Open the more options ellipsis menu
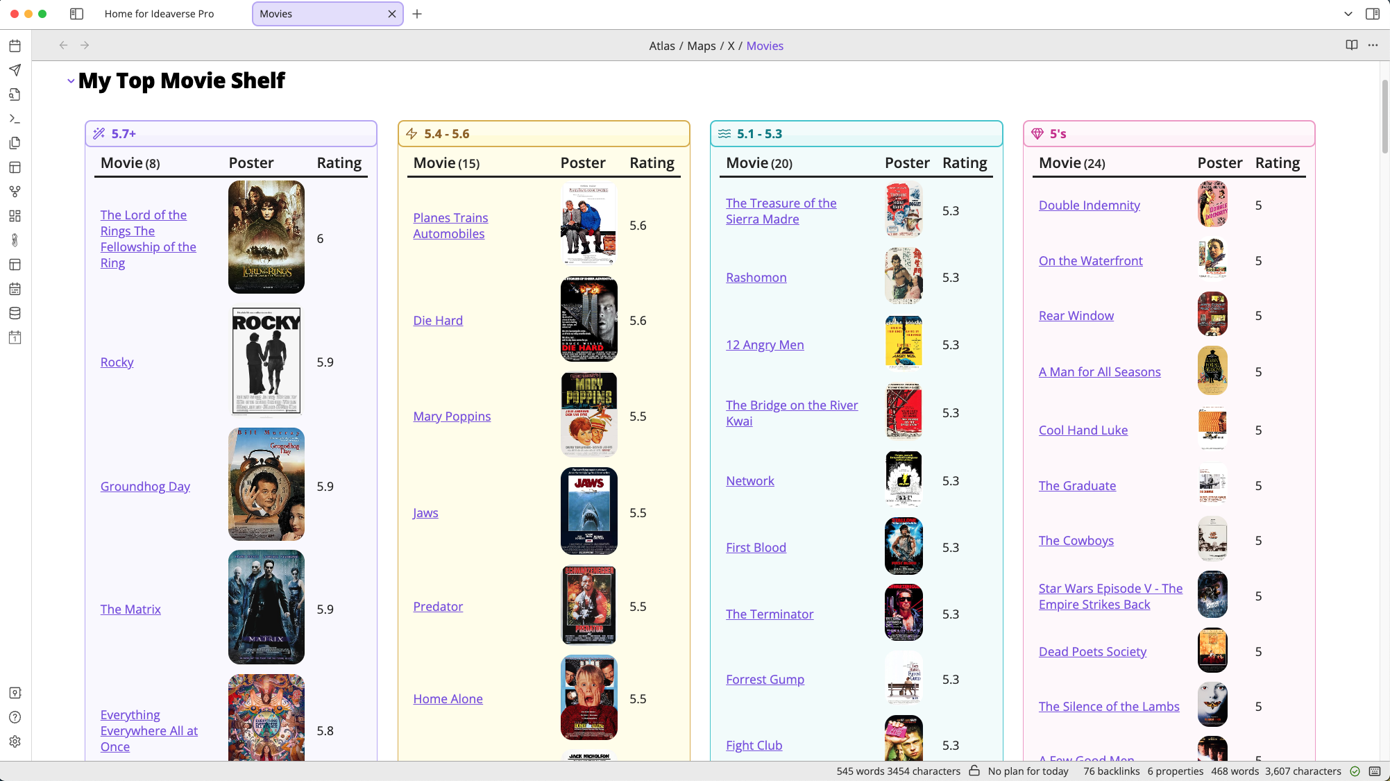This screenshot has height=781, width=1390. click(1373, 45)
